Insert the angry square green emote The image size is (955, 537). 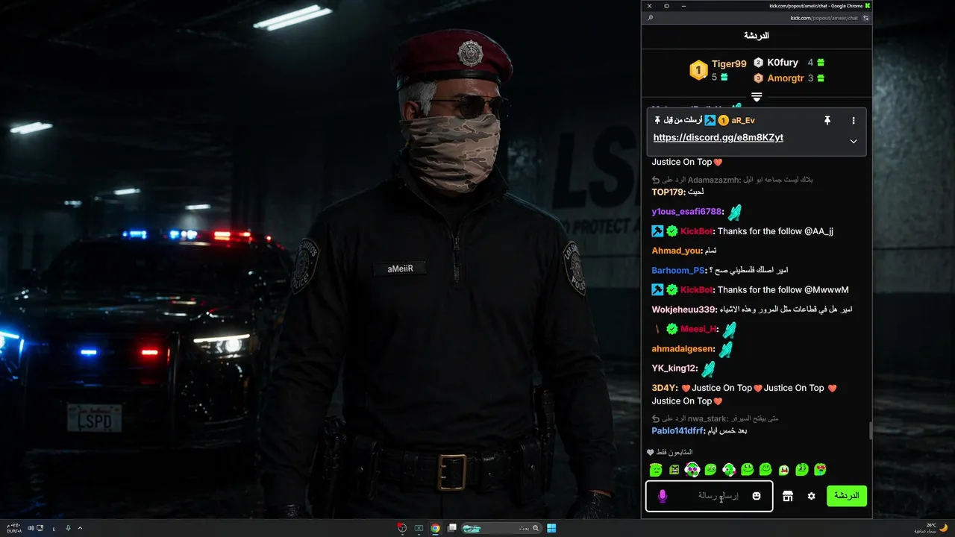coord(674,469)
